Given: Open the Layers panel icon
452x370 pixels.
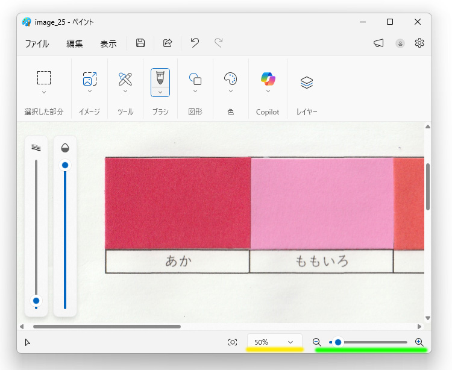Looking at the screenshot, I should point(307,83).
